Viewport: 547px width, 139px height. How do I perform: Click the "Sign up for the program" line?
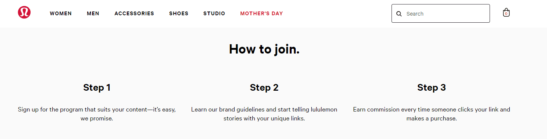(x=97, y=110)
